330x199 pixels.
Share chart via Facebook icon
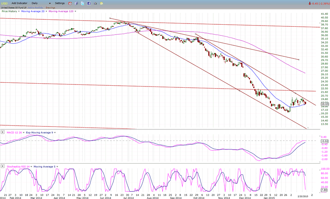click(89, 3)
